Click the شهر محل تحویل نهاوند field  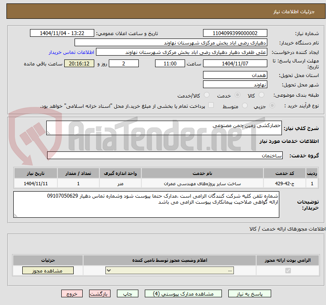[235, 85]
